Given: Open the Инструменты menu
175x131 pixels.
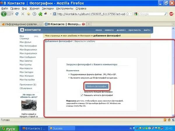Looking at the screenshot, I should [x=65, y=8].
